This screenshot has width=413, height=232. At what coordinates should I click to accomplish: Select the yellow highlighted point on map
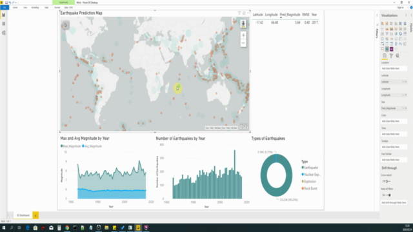177,88
